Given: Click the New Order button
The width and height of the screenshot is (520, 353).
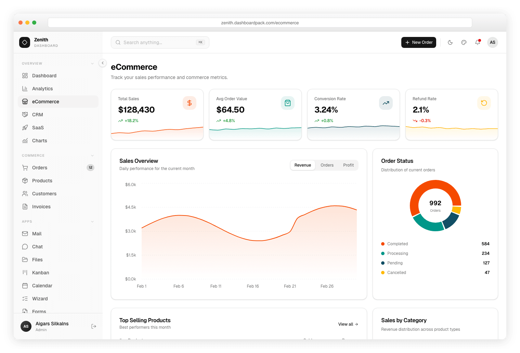Looking at the screenshot, I should click(419, 42).
